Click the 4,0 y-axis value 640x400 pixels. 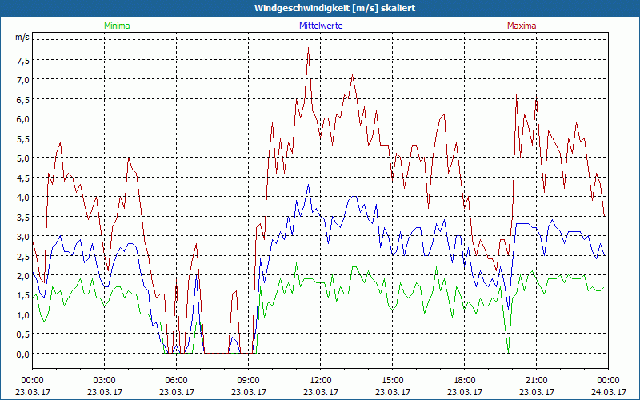point(23,198)
